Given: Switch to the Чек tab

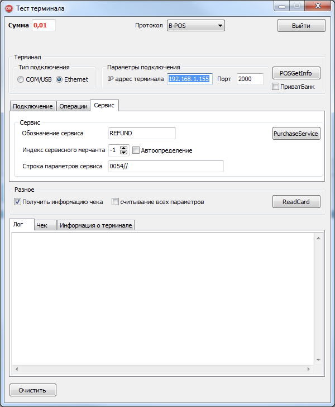Looking at the screenshot, I should tap(46, 225).
